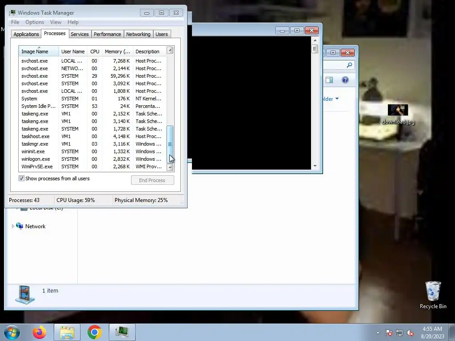Screen dimensions: 455x341
Task: Select the System Idle Process row
Action: point(92,106)
